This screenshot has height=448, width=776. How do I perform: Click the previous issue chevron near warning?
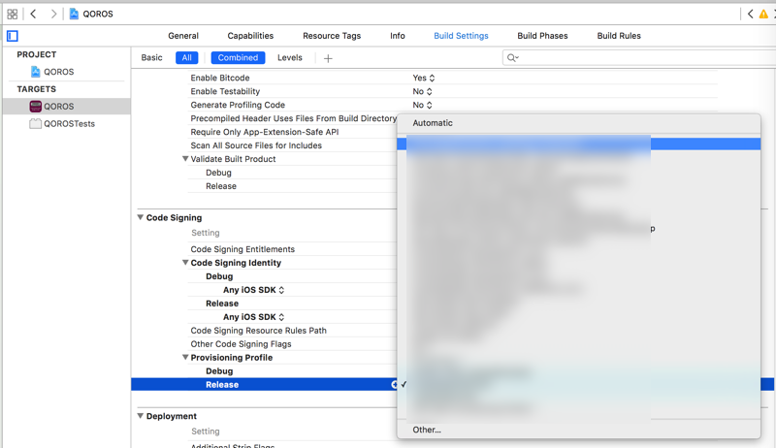(750, 14)
